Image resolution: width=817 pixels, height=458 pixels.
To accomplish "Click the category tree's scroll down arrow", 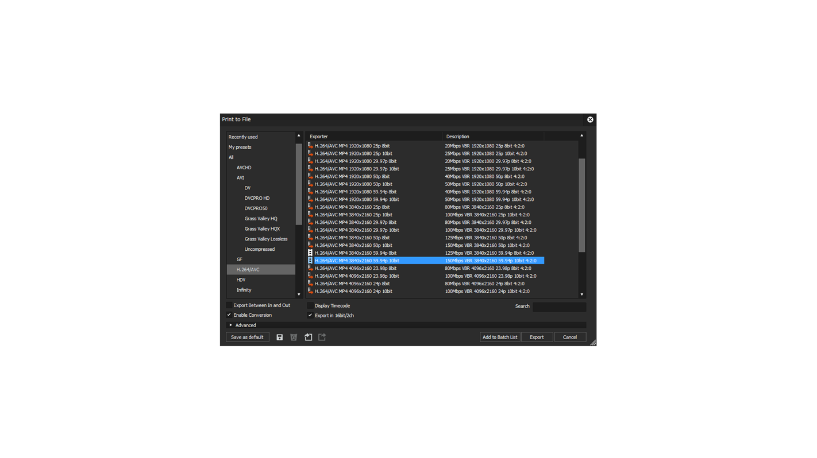I will pos(299,294).
